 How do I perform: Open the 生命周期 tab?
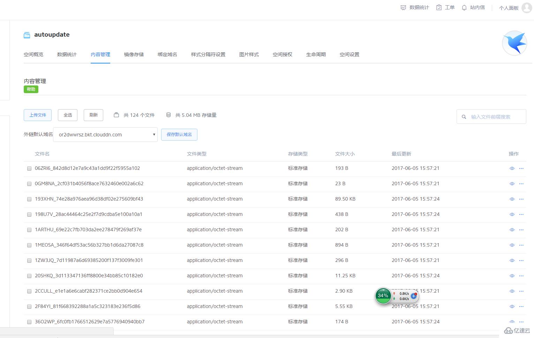point(316,54)
